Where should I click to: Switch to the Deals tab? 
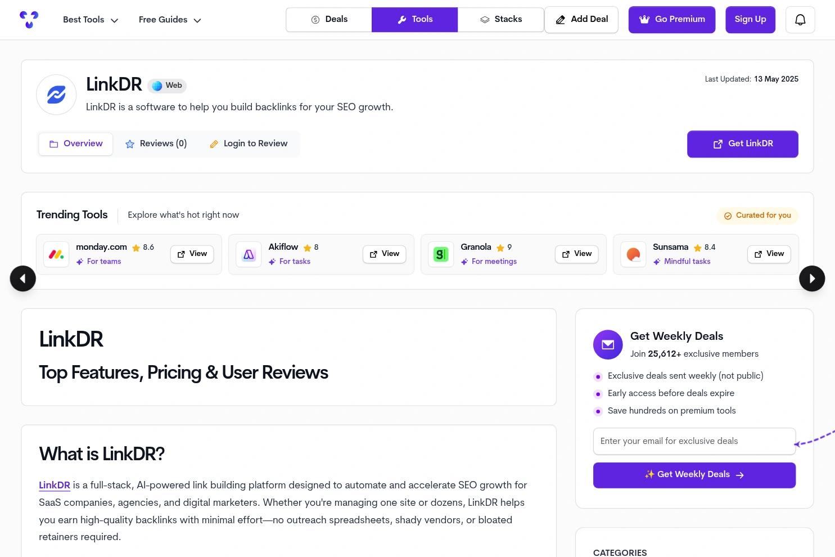pyautogui.click(x=329, y=20)
